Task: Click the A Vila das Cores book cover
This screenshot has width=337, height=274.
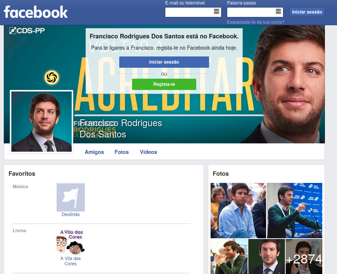Action: (71, 241)
